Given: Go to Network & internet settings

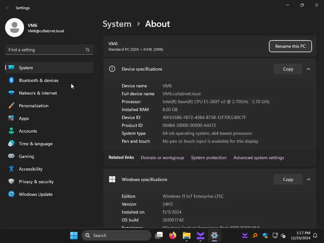Looking at the screenshot, I should pos(49,93).
